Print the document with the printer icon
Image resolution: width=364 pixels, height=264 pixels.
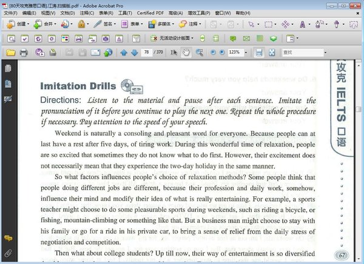(x=24, y=53)
